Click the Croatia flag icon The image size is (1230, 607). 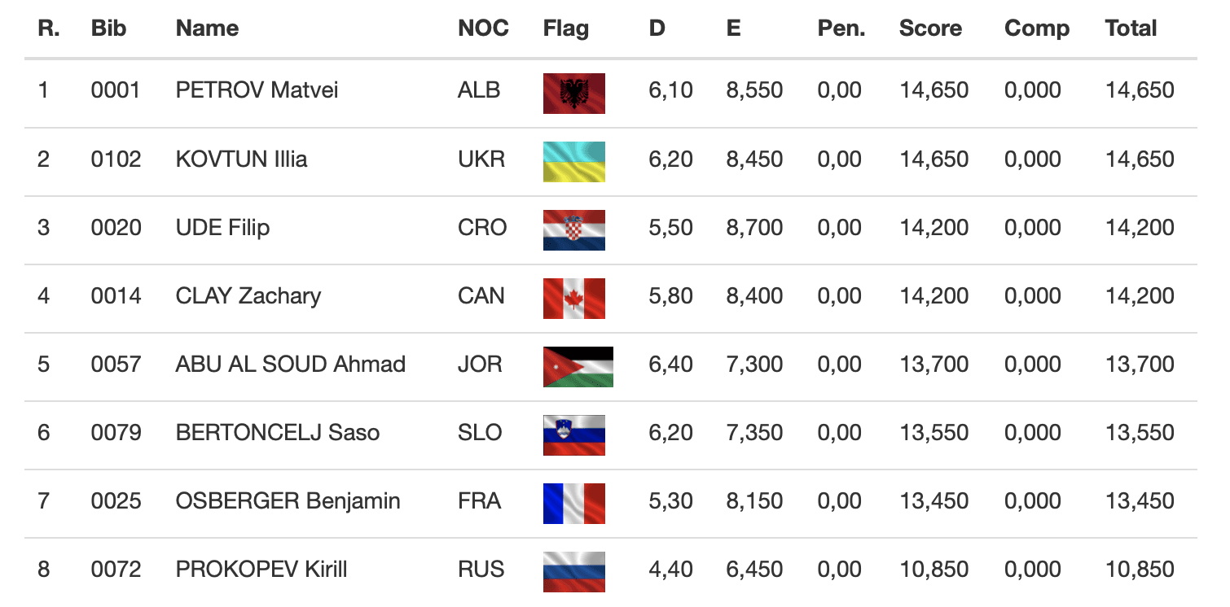(573, 229)
